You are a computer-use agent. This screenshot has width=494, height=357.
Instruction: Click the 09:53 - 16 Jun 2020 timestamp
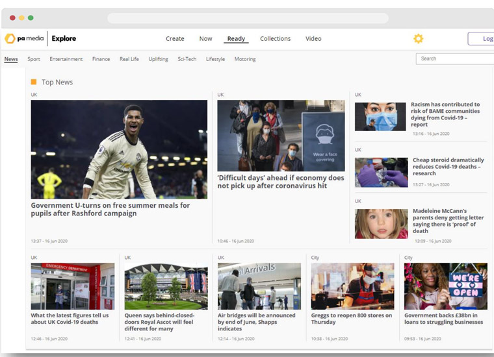point(422,339)
